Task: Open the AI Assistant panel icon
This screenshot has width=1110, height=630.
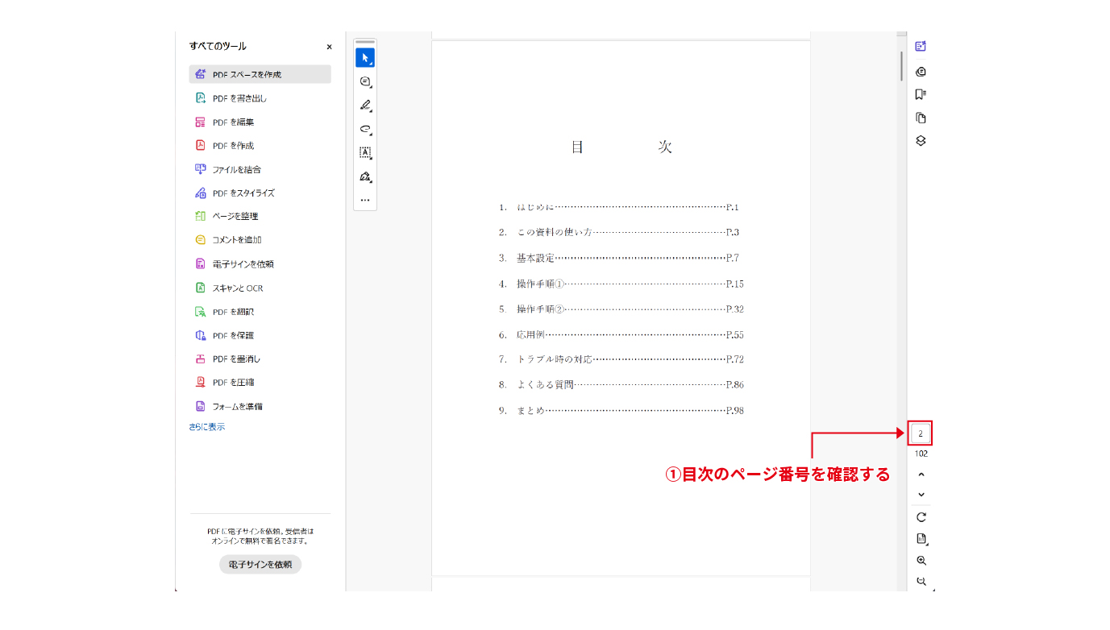Action: click(x=920, y=46)
